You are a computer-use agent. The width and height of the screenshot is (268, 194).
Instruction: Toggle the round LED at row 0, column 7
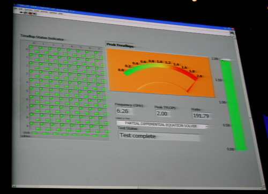[x=96, y=53]
